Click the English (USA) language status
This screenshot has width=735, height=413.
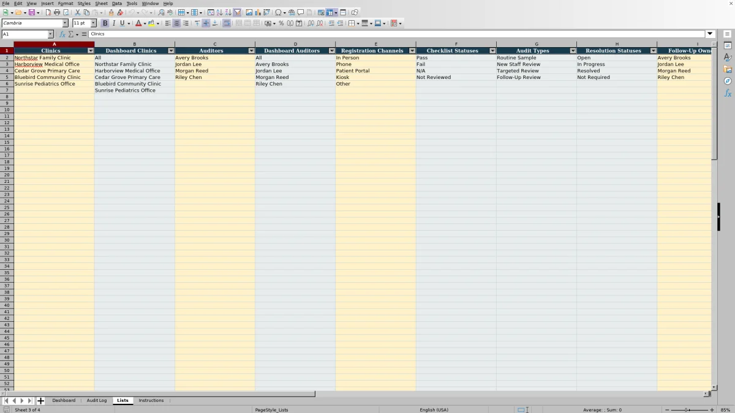point(434,410)
